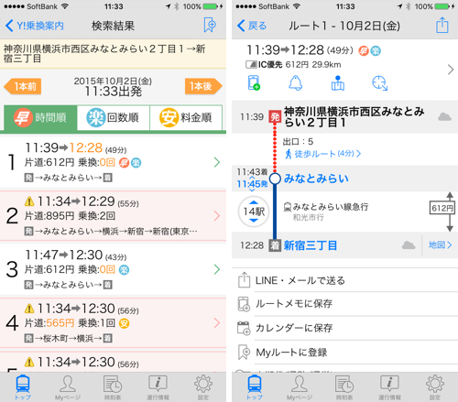Select ルートメモに保存 option
The width and height of the screenshot is (458, 402).
tap(294, 304)
